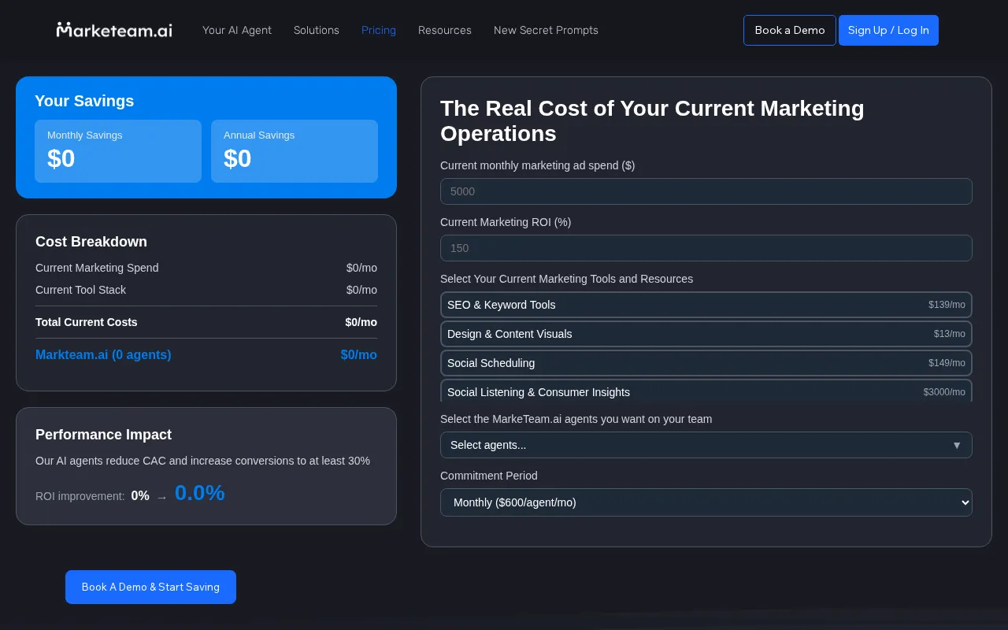Click the Current Tool Stack row
The height and width of the screenshot is (630, 1008).
point(206,290)
